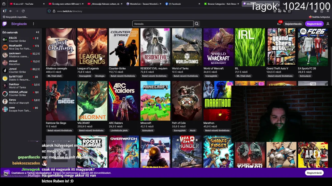This screenshot has width=332, height=186.
Task: Click the Stratégia tag under League of Legends
Action: point(100,76)
